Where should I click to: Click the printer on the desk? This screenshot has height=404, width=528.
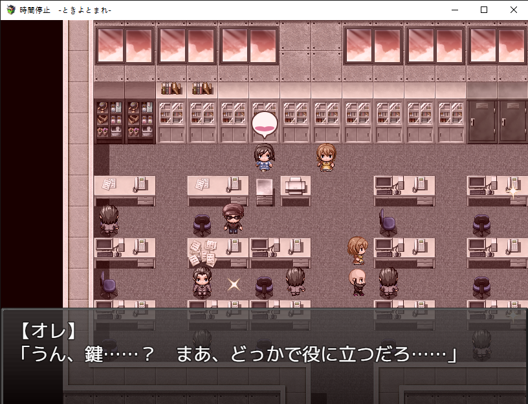[295, 186]
